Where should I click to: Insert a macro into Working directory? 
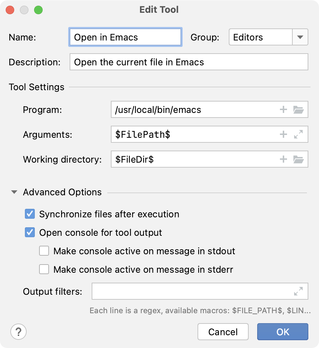click(283, 159)
